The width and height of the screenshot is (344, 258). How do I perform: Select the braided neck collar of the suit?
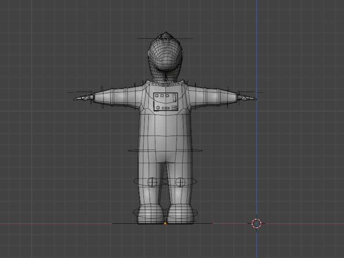coord(166,82)
